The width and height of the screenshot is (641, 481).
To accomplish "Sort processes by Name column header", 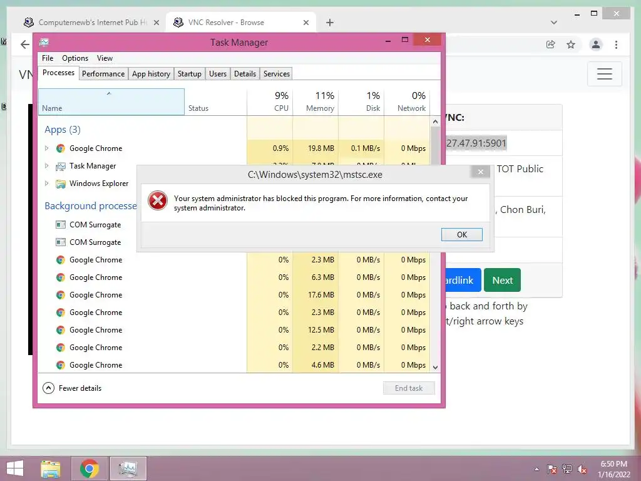I will (111, 102).
